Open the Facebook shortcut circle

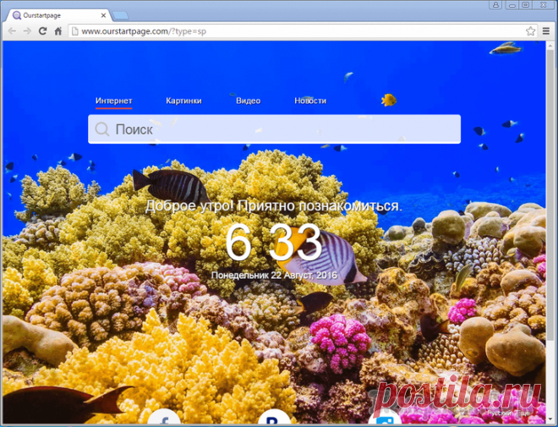(x=164, y=416)
